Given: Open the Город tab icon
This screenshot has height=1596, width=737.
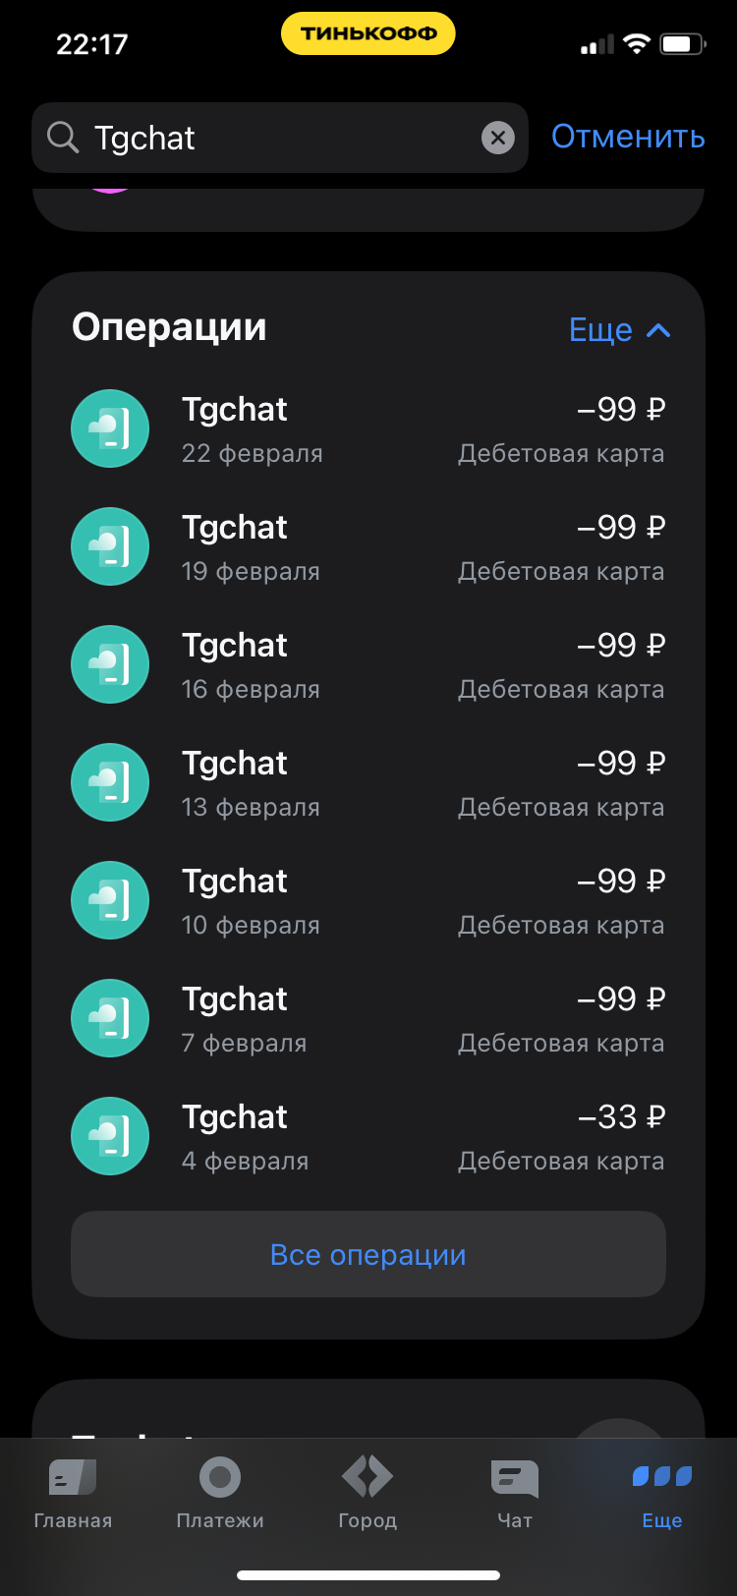Looking at the screenshot, I should click(368, 1477).
